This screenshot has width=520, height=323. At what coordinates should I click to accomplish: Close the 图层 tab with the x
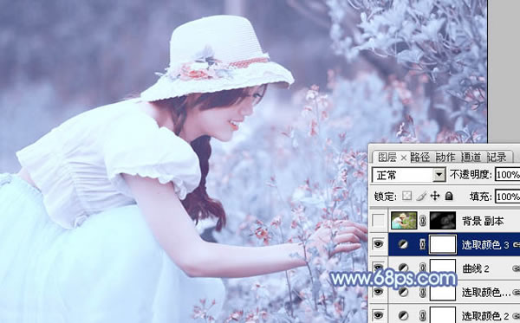(404, 158)
